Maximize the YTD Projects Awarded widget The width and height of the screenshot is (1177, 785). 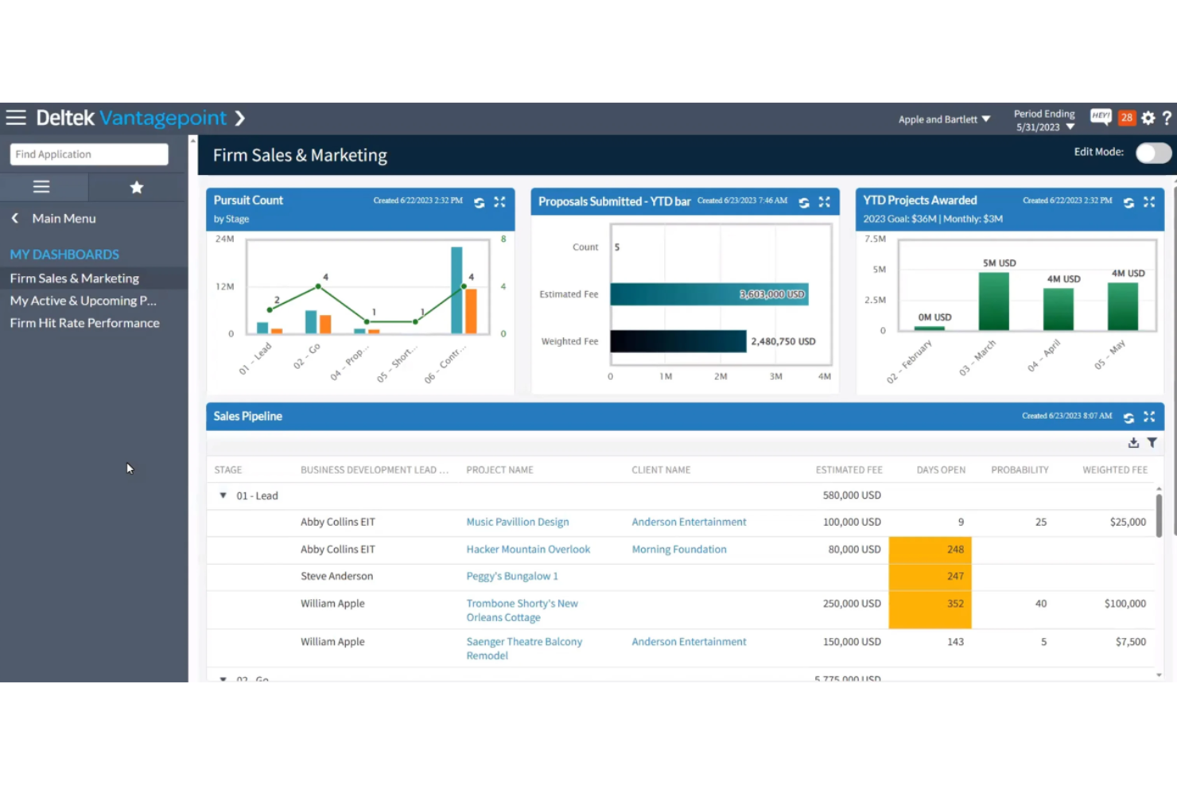pos(1149,202)
